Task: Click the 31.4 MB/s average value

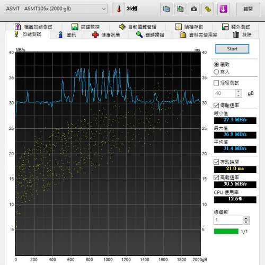Action: pos(235,149)
